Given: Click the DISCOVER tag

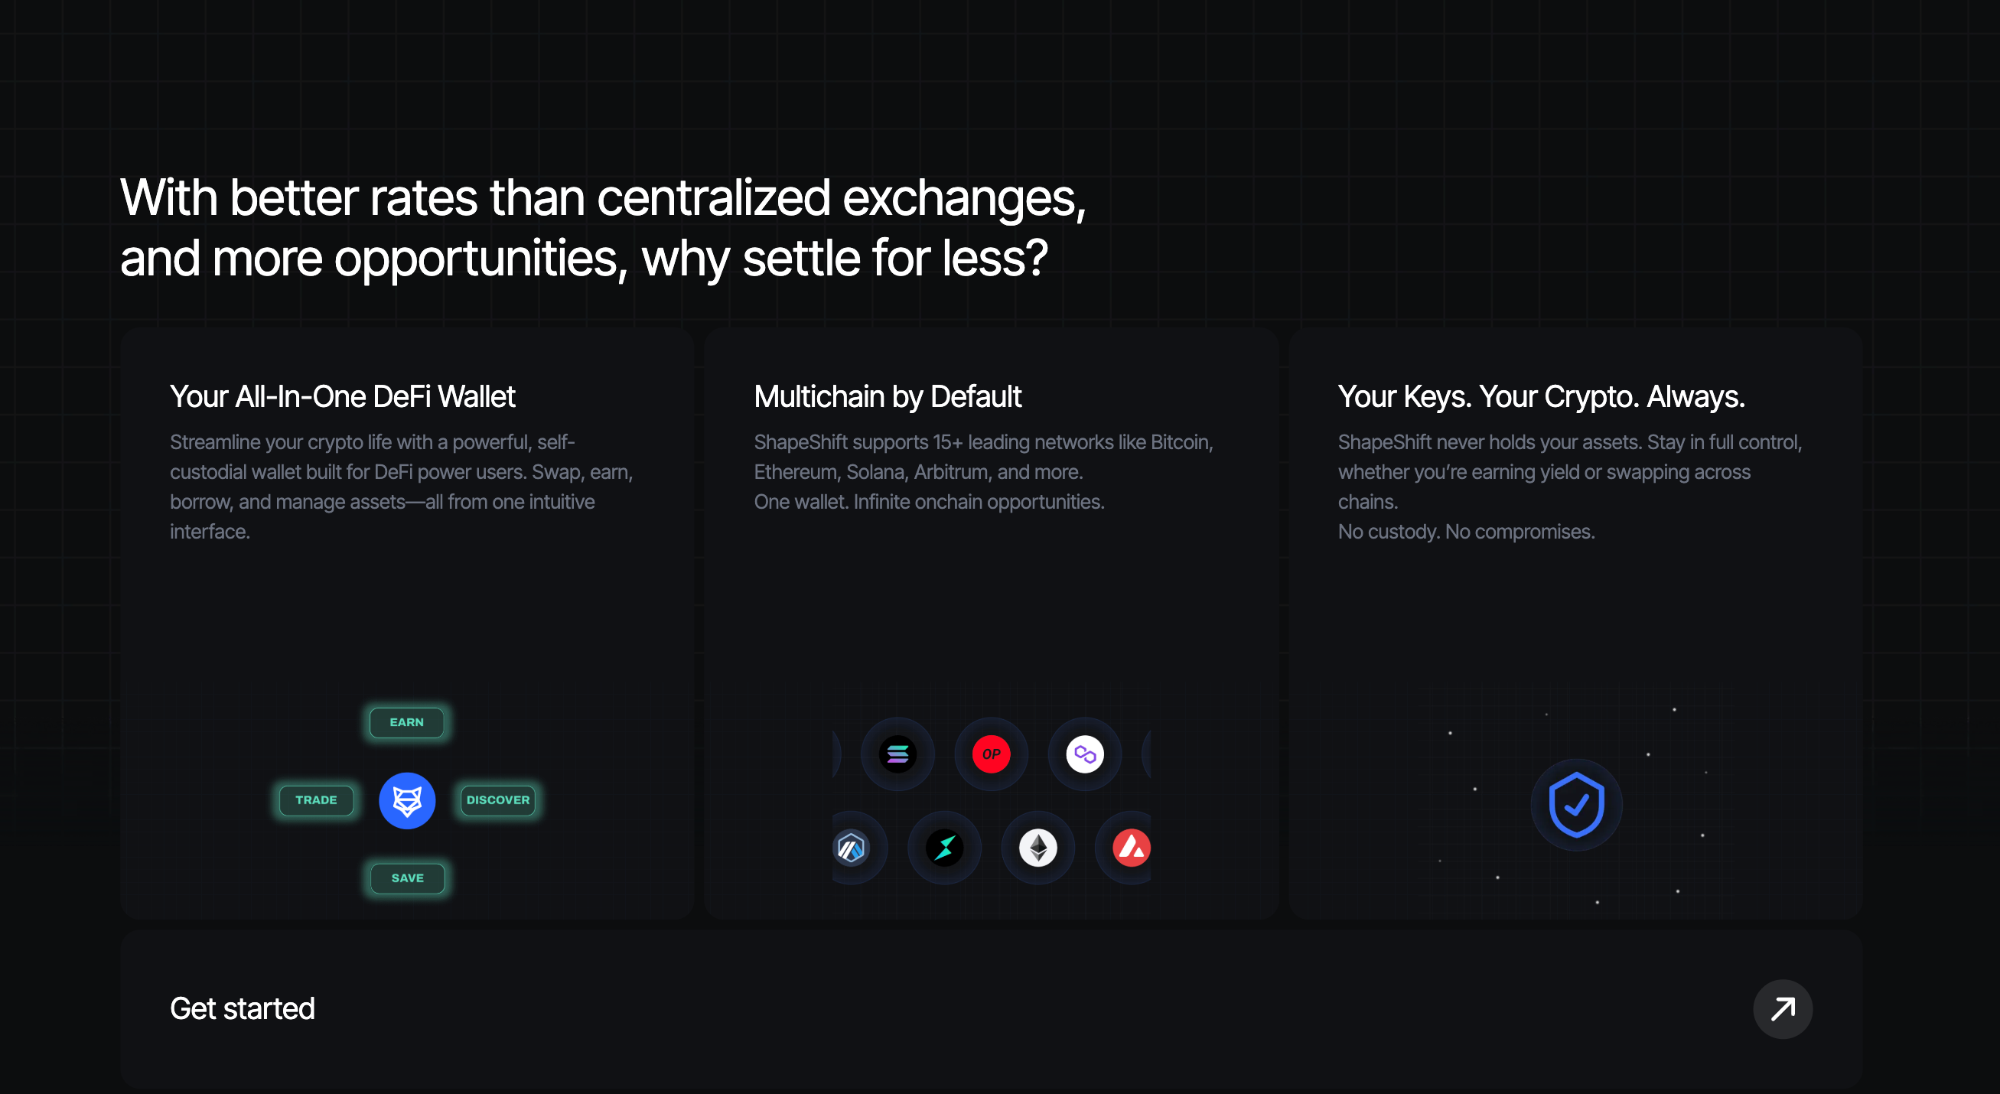Looking at the screenshot, I should click(497, 800).
